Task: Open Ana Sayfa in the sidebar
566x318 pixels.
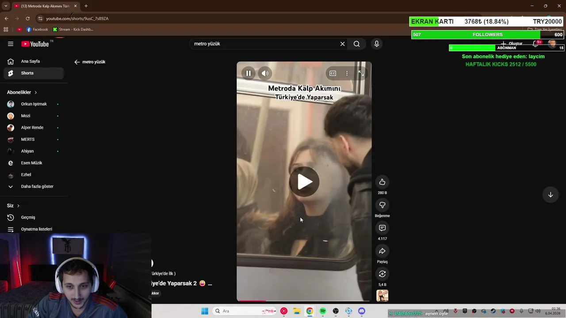Action: (34, 61)
